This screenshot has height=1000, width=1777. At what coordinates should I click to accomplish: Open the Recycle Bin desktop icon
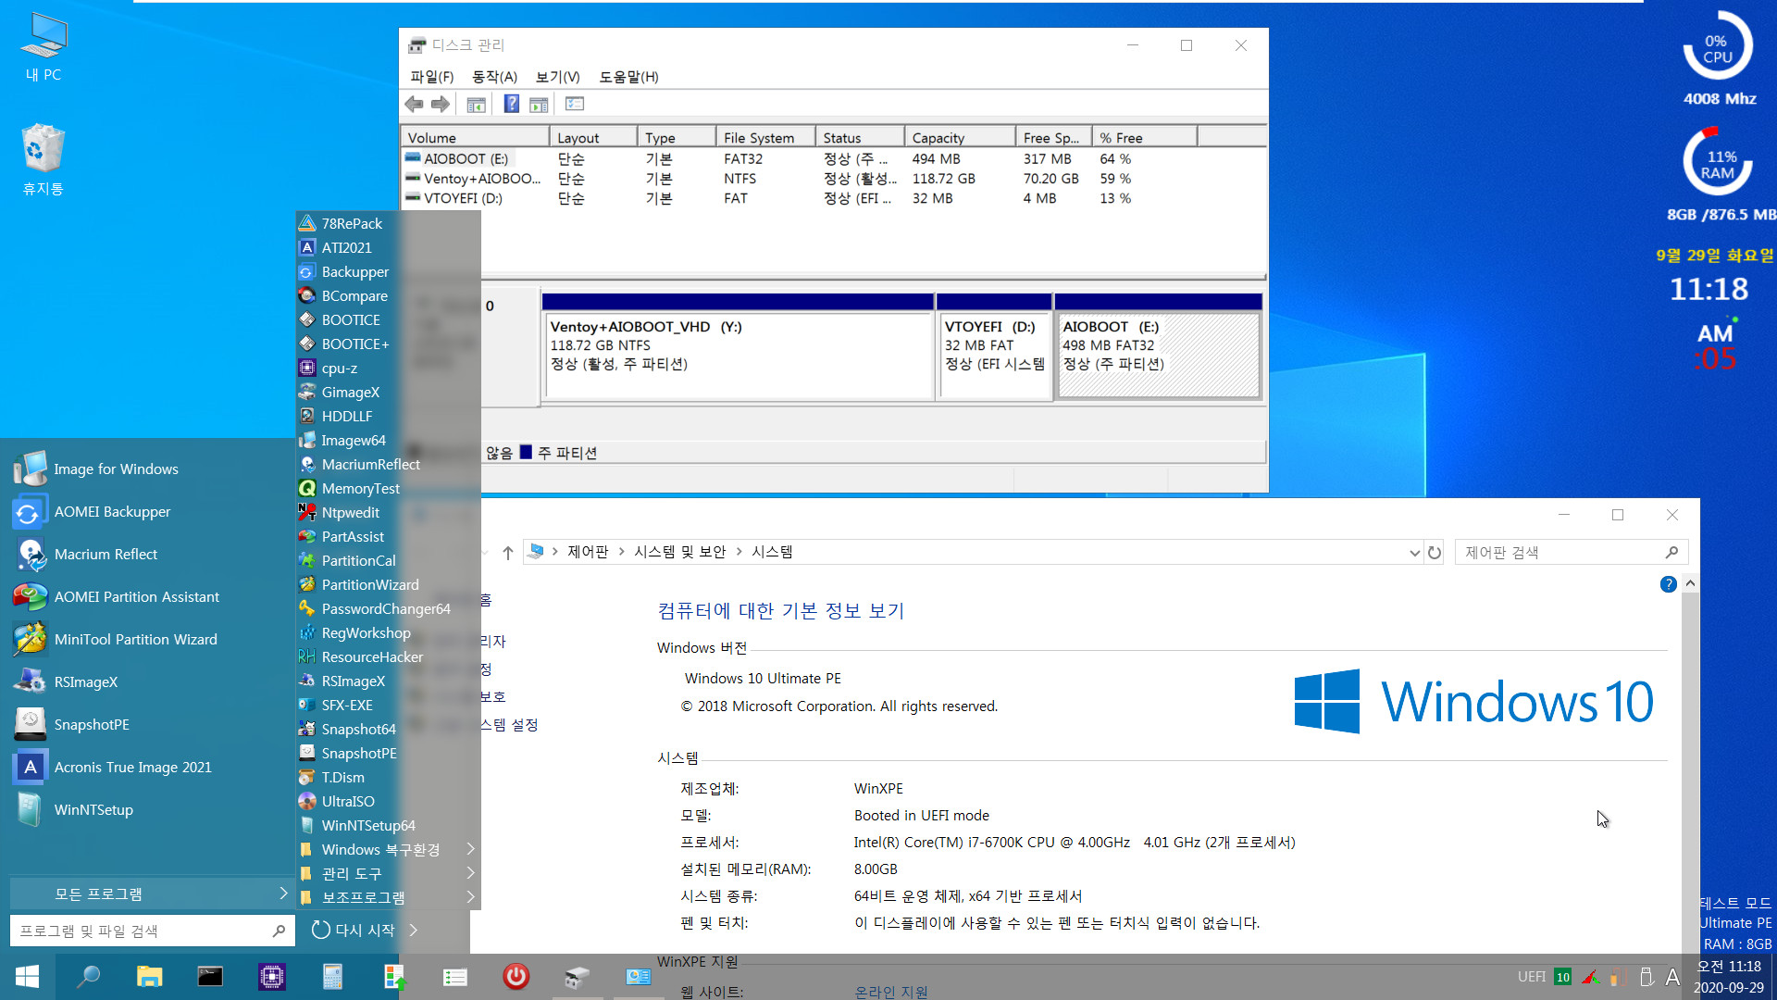point(43,159)
